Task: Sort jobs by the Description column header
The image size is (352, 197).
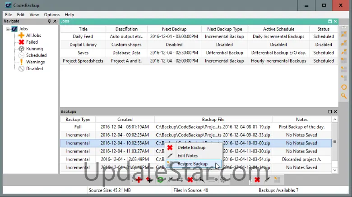Action: (126, 29)
